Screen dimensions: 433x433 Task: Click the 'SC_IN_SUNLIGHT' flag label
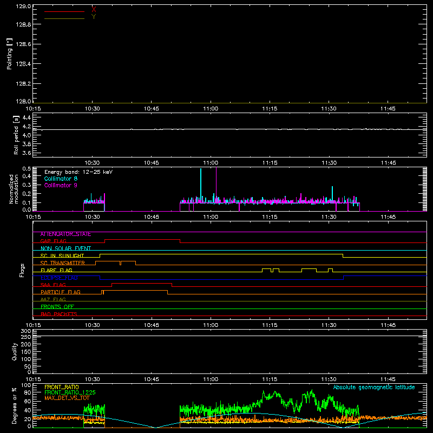pos(62,255)
